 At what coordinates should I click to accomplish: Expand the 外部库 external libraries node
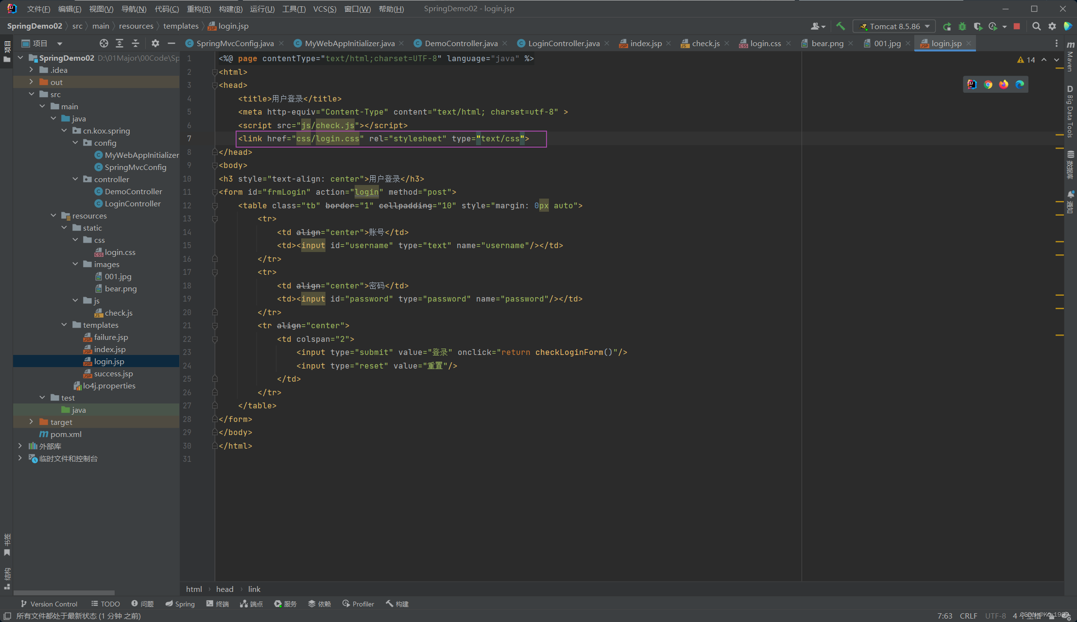pos(20,446)
